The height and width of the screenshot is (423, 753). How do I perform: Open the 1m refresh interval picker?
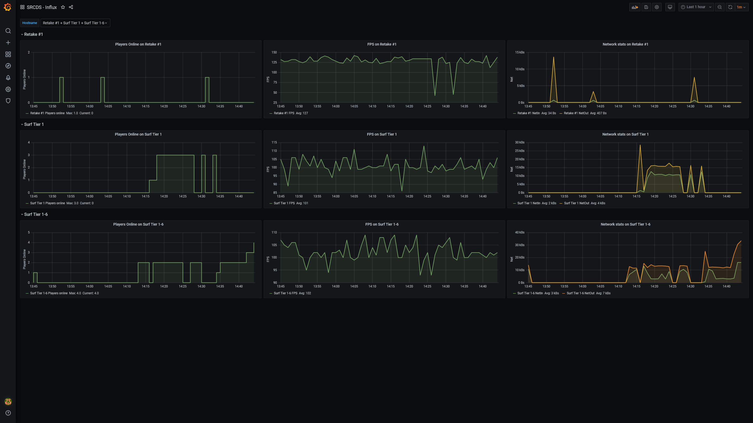coord(741,7)
